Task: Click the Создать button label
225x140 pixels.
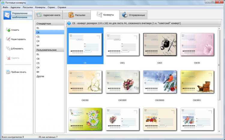Action: click(x=15, y=30)
